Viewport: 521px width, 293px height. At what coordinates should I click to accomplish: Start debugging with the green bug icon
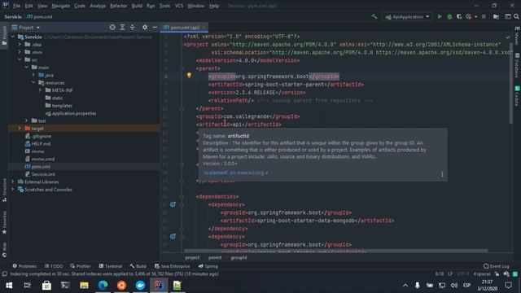click(x=449, y=16)
